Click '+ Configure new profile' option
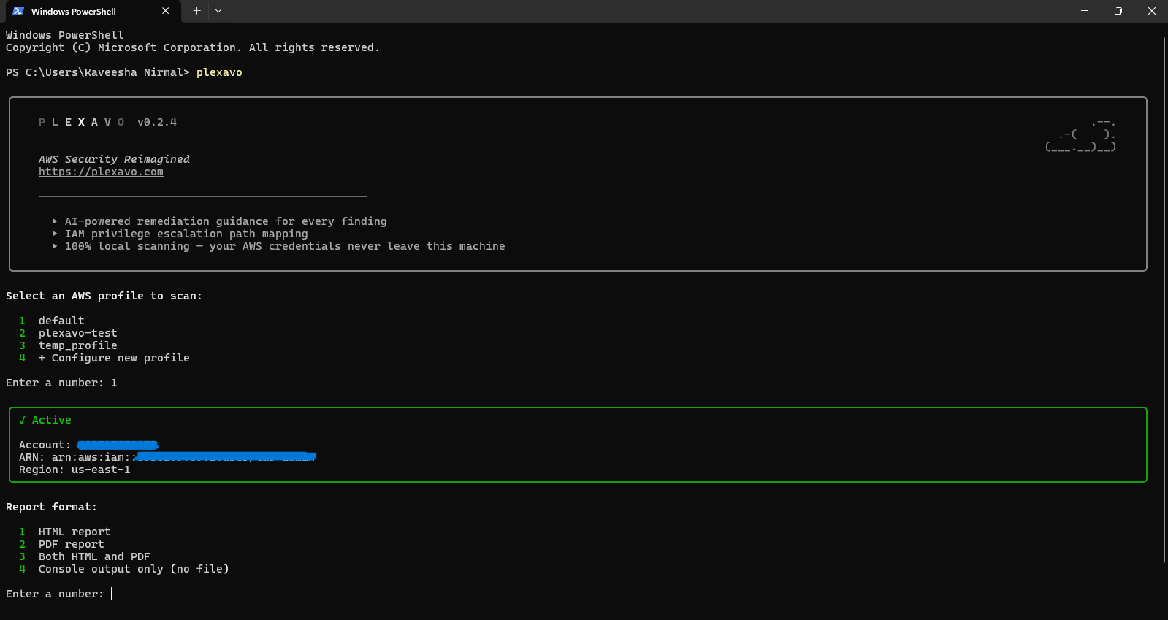1168x620 pixels. [x=113, y=358]
